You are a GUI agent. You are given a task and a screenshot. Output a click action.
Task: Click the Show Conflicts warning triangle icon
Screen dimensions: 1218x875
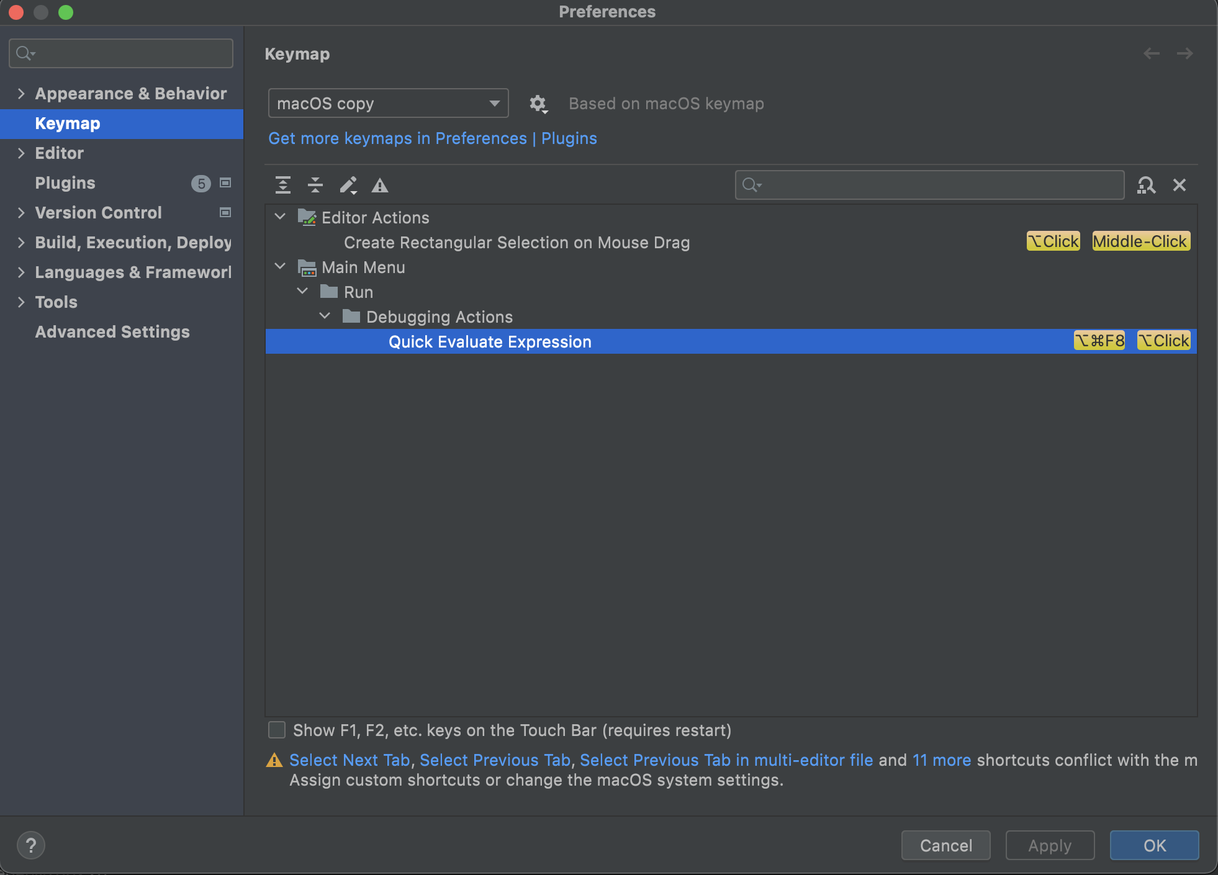[380, 185]
